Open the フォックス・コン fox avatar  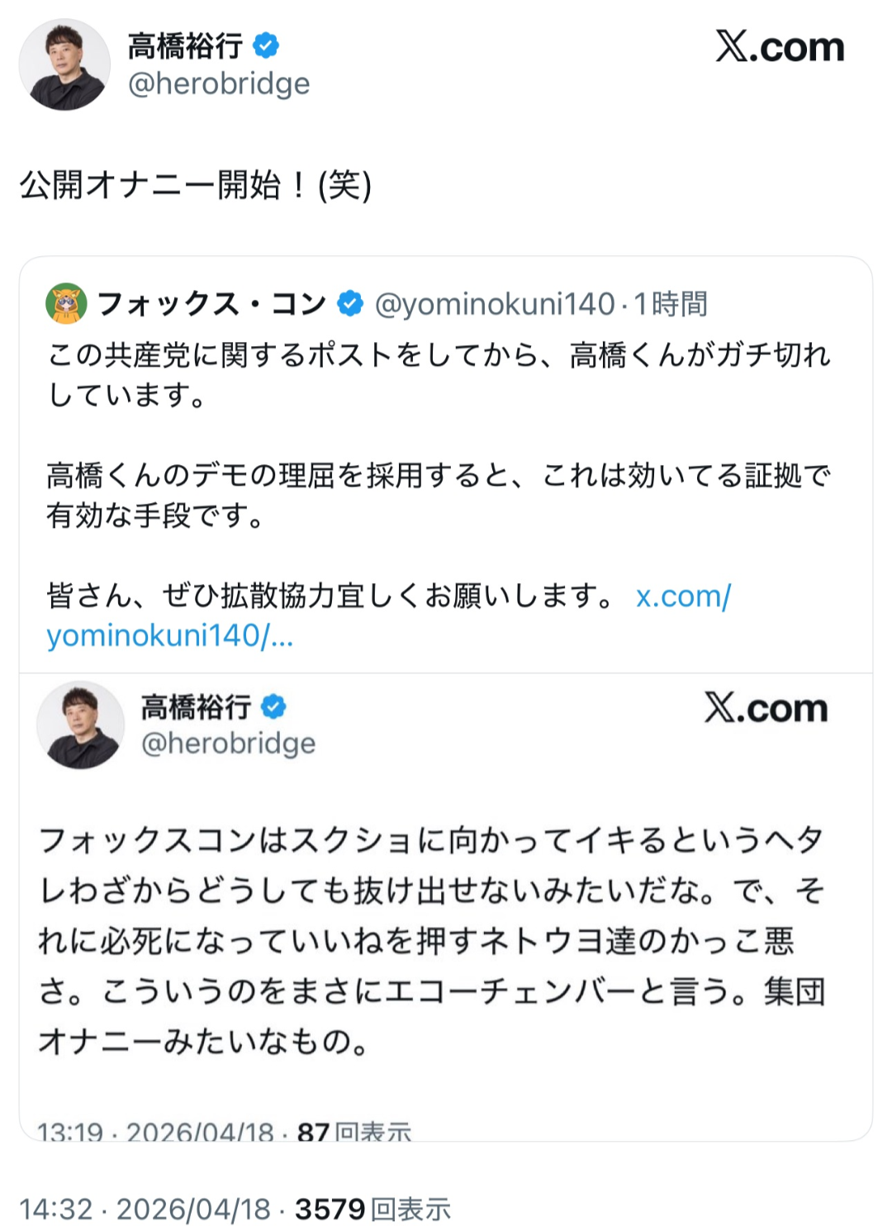point(66,304)
